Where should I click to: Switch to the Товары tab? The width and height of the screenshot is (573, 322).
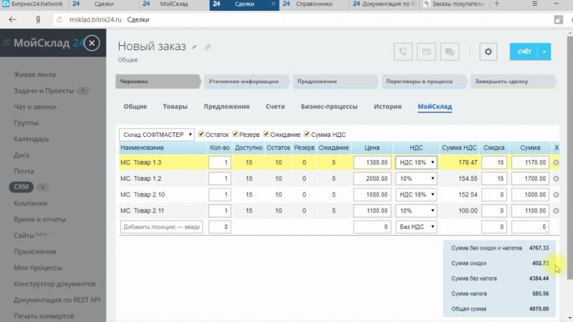click(175, 107)
